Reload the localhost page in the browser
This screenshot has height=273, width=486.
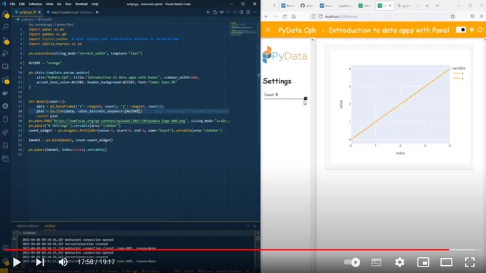(x=284, y=16)
